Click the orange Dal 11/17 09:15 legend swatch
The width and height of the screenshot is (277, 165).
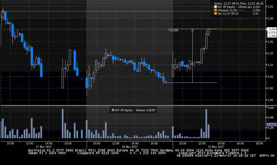pyautogui.click(x=215, y=14)
